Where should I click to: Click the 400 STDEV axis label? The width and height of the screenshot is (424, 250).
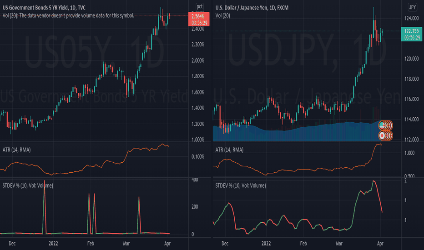pos(195,180)
